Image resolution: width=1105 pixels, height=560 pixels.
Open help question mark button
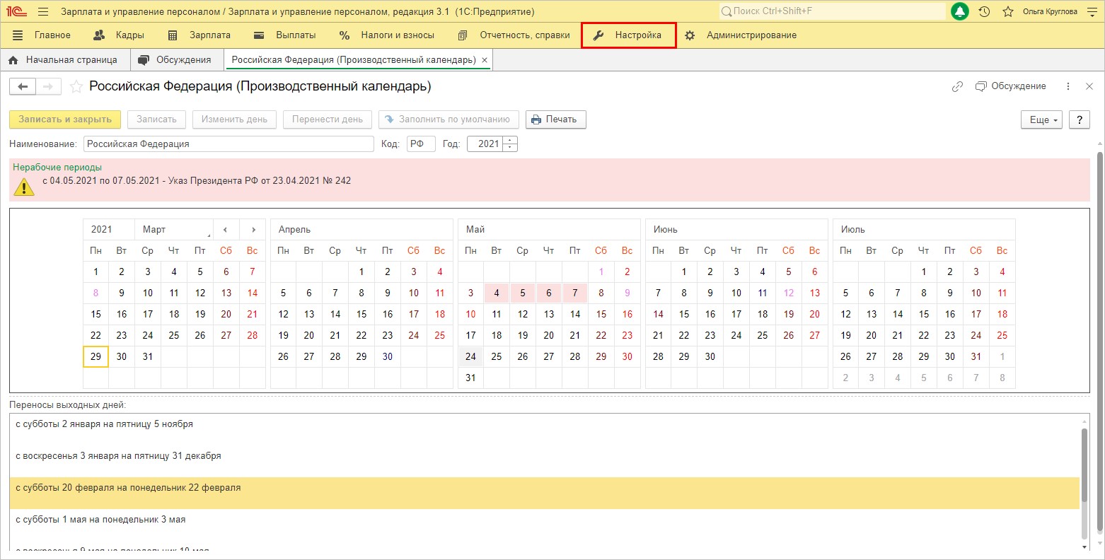click(x=1079, y=119)
